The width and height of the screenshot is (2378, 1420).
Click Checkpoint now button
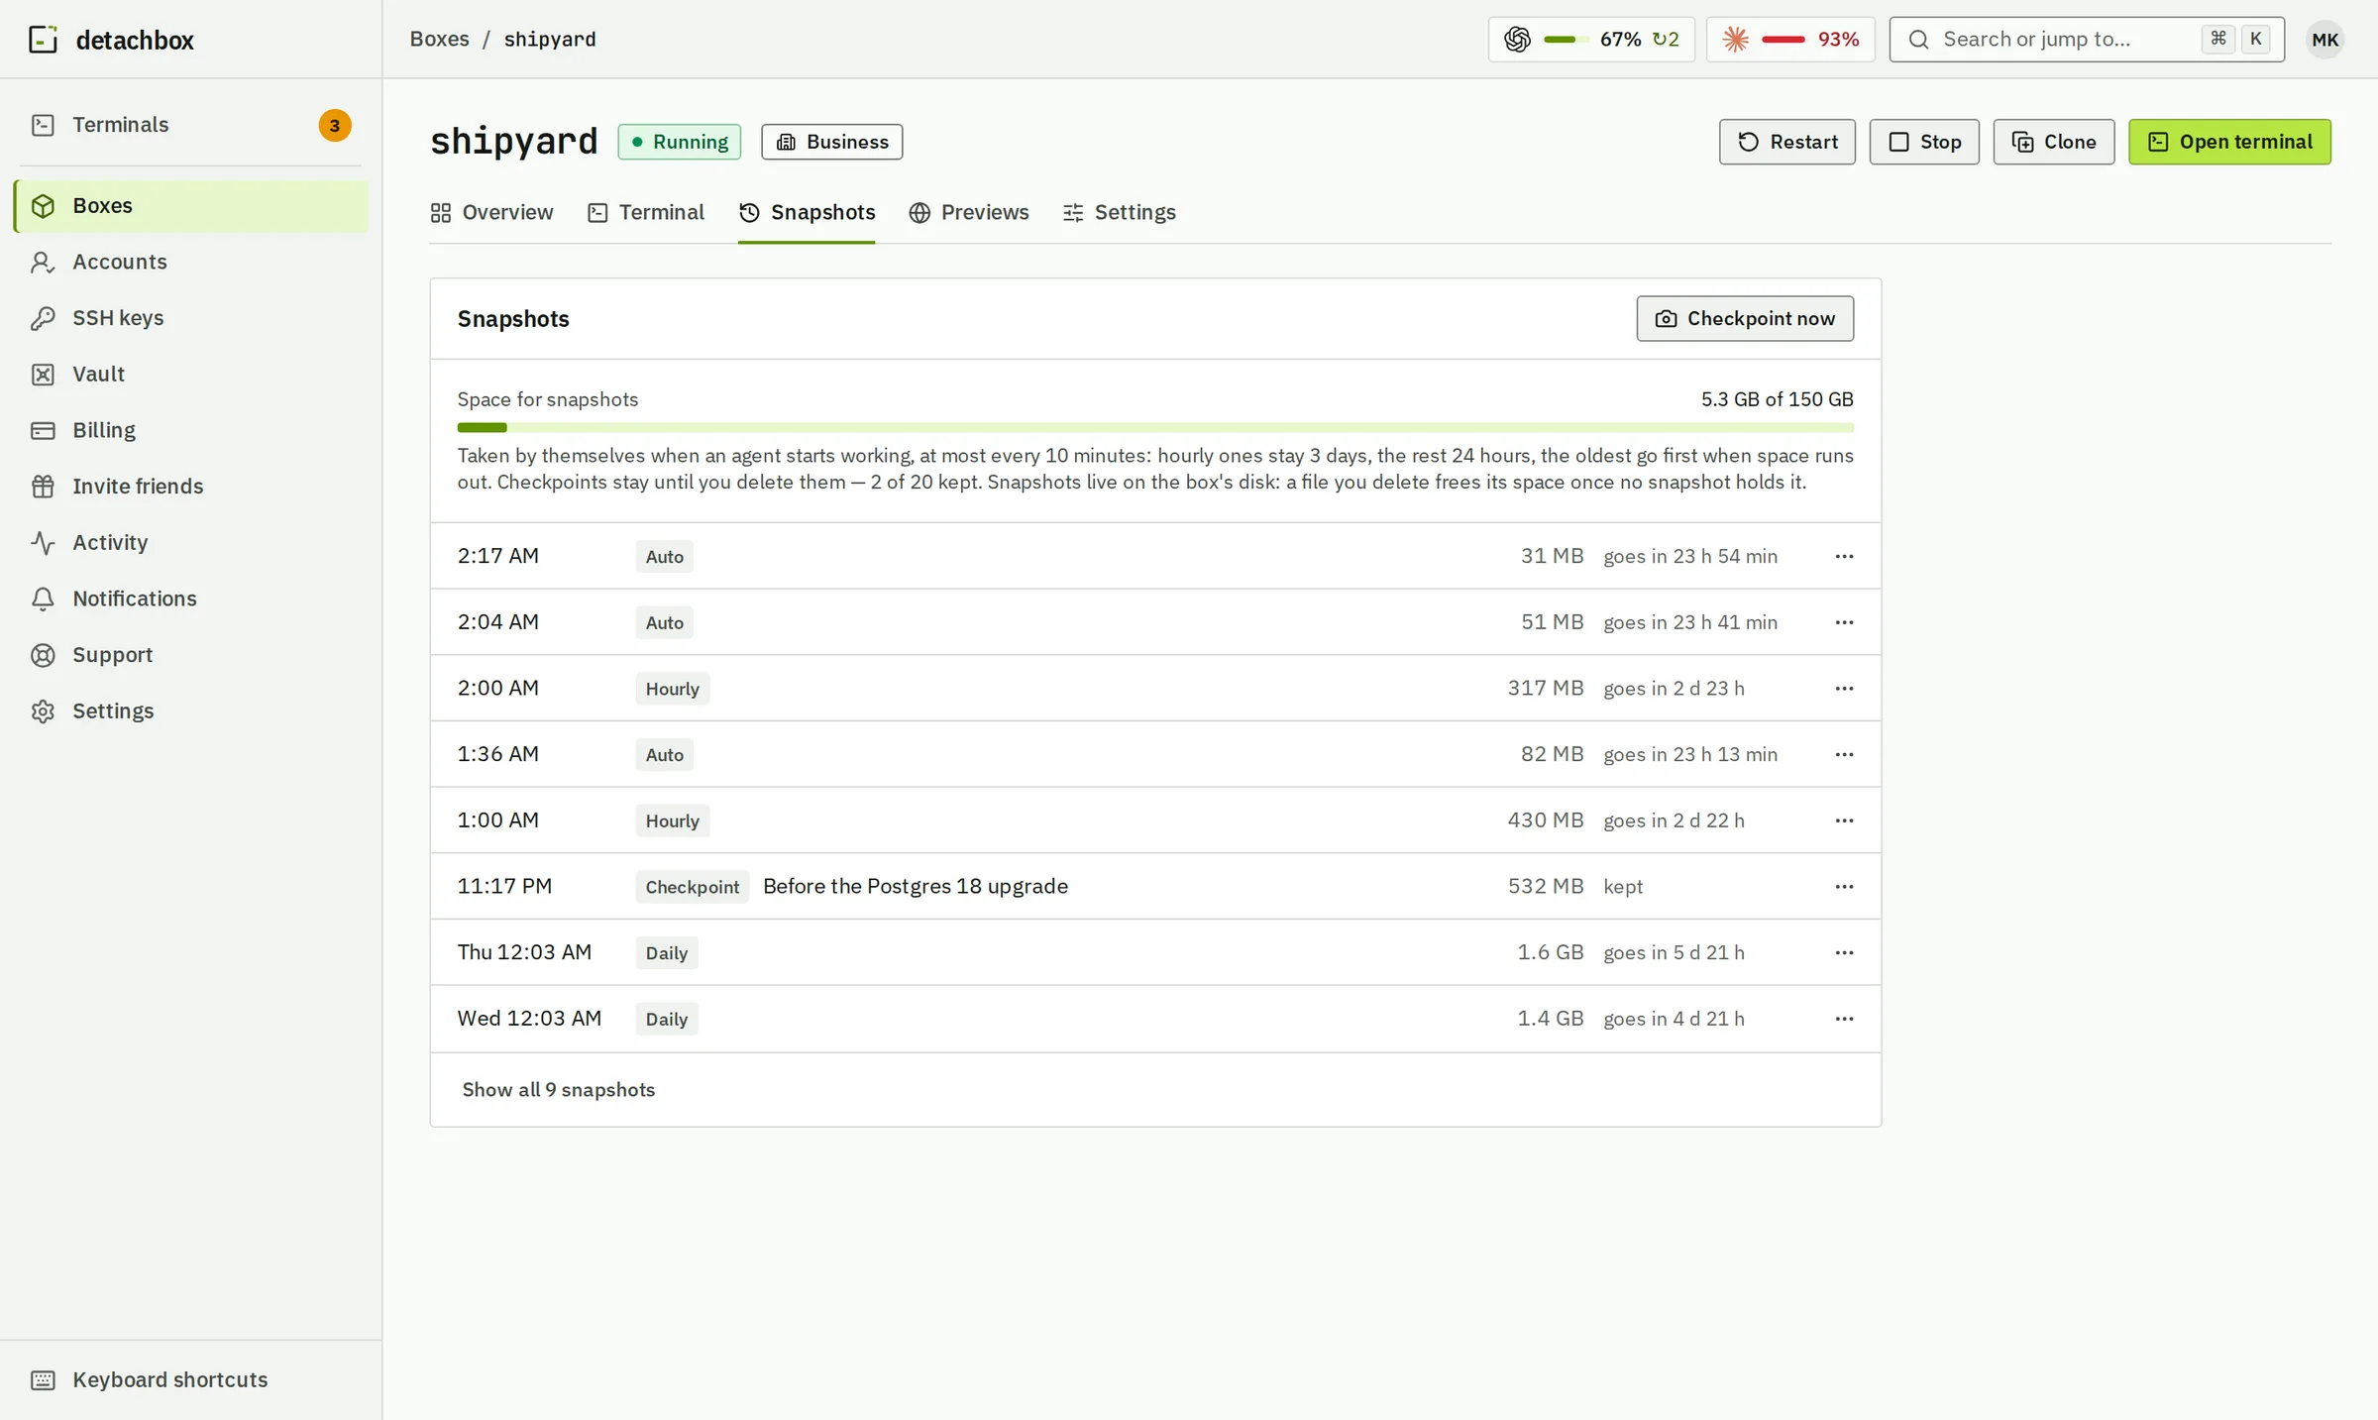point(1745,319)
